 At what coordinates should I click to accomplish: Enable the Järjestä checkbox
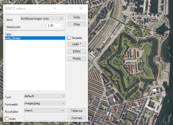(69, 38)
